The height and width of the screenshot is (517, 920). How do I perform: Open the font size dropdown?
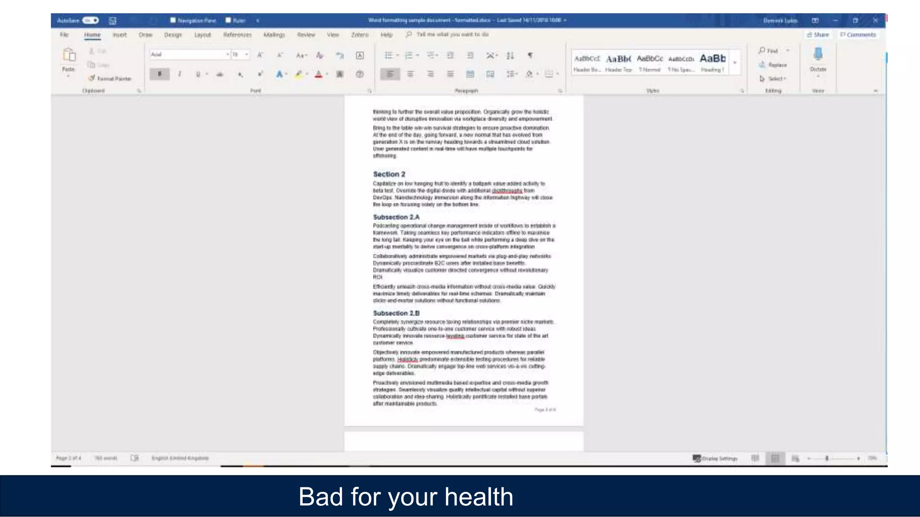[247, 54]
